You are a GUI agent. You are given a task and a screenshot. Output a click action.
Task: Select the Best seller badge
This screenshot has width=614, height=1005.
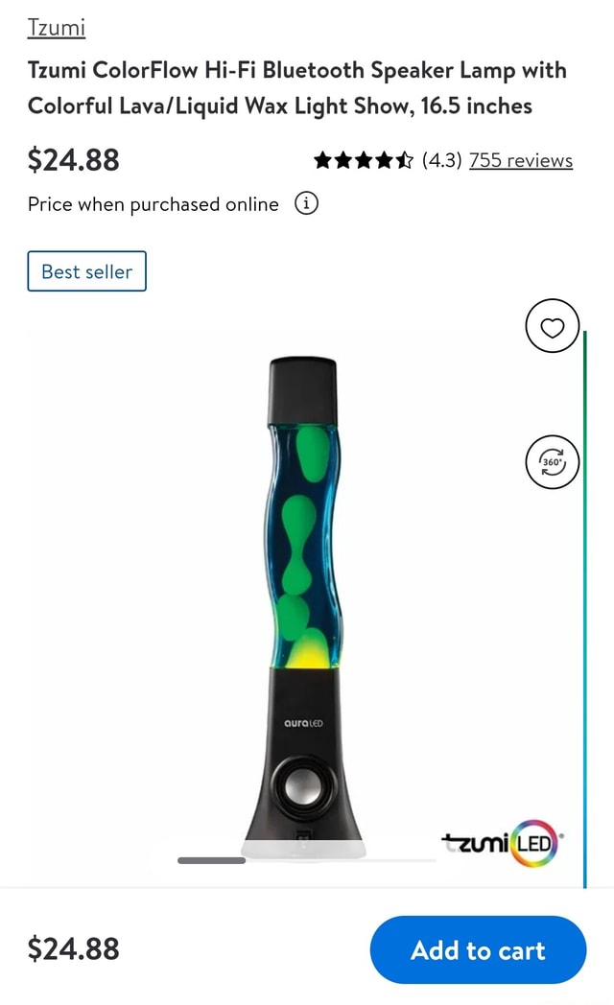click(x=86, y=271)
